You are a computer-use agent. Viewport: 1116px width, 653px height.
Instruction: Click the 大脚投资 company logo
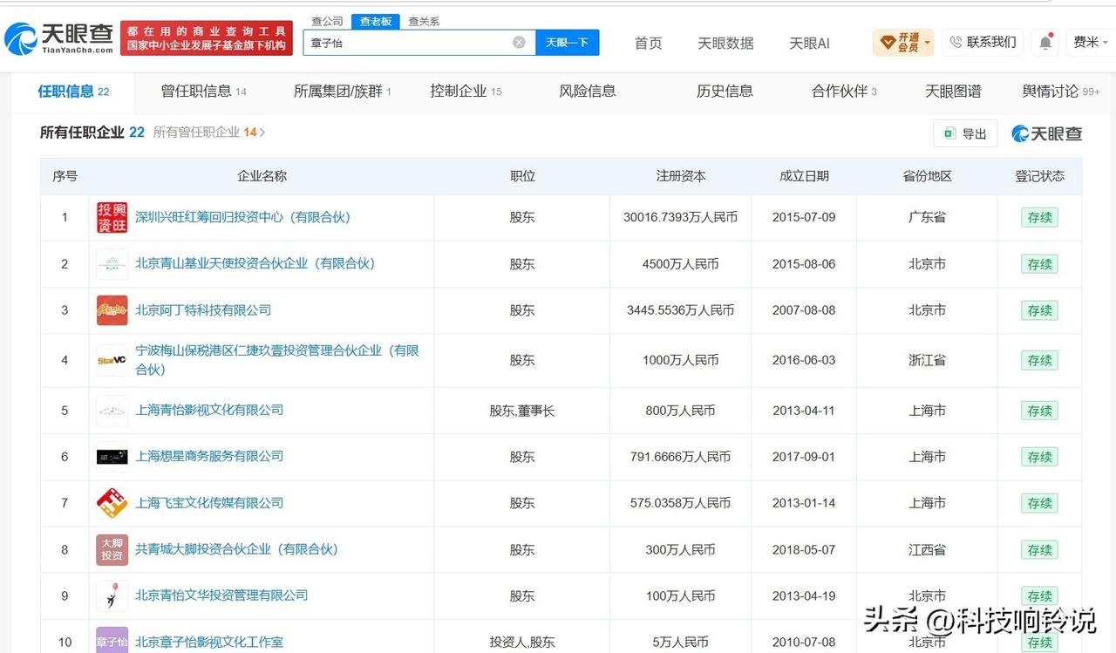[x=112, y=549]
